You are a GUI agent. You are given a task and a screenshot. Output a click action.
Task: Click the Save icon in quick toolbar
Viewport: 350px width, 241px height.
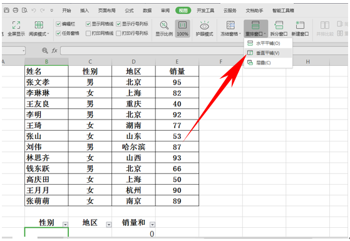7,10
